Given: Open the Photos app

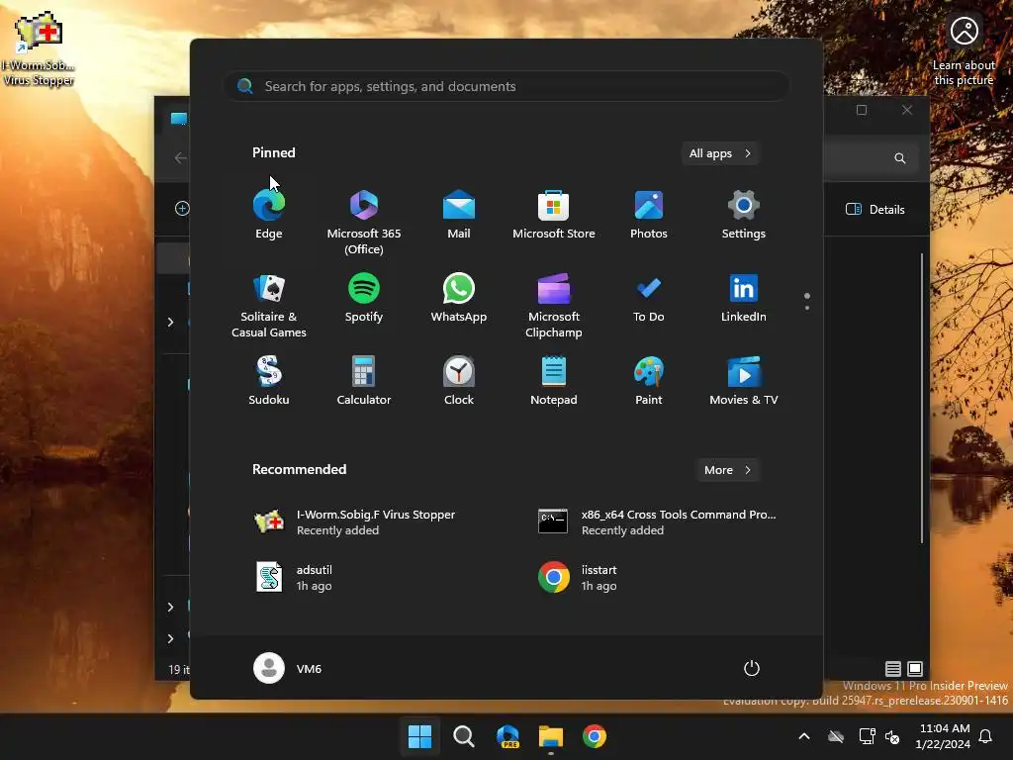Looking at the screenshot, I should (x=649, y=215).
